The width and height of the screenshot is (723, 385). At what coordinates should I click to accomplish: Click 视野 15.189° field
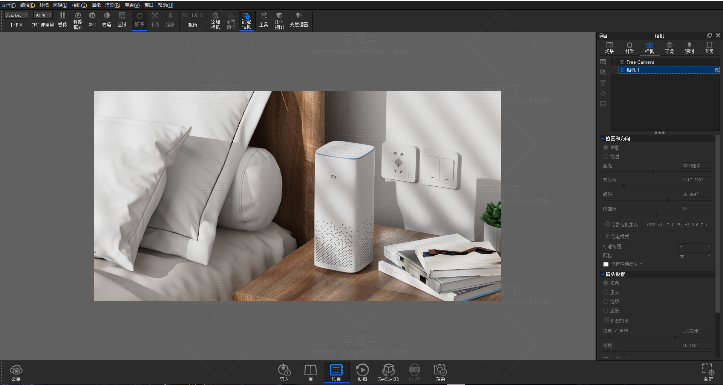pos(697,345)
